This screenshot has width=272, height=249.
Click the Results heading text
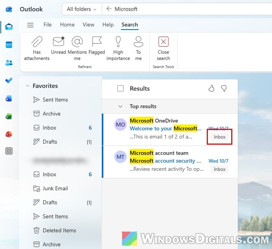(139, 89)
